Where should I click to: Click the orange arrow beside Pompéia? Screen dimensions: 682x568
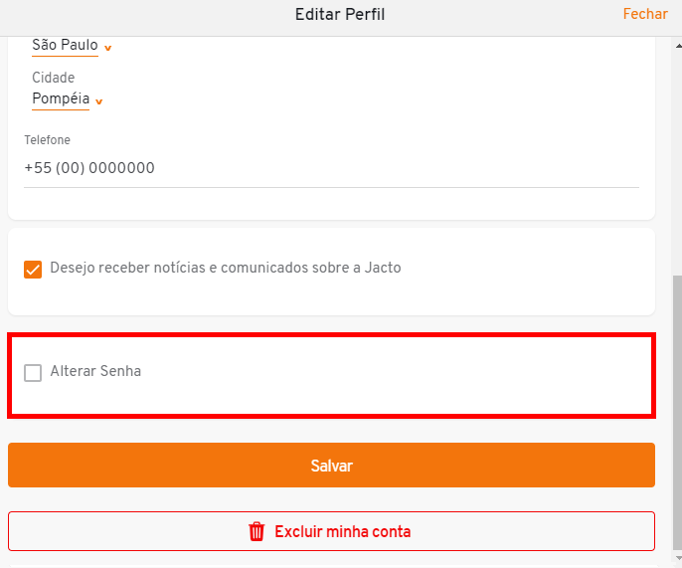[99, 101]
